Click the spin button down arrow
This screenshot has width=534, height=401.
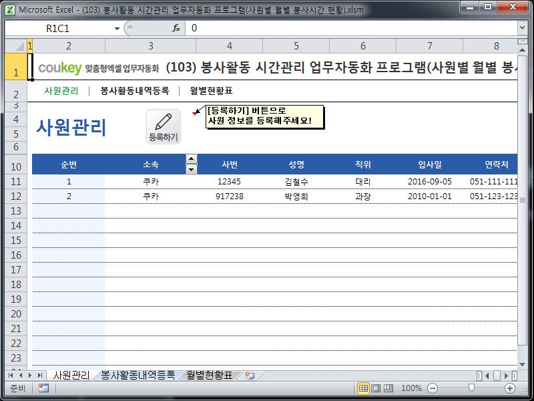coord(192,169)
